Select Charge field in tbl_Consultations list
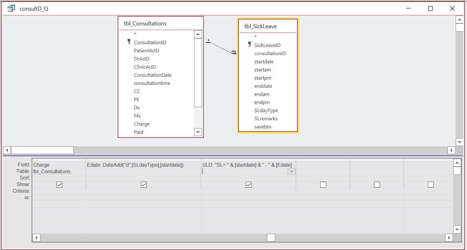This screenshot has height=250, width=467. coord(142,124)
